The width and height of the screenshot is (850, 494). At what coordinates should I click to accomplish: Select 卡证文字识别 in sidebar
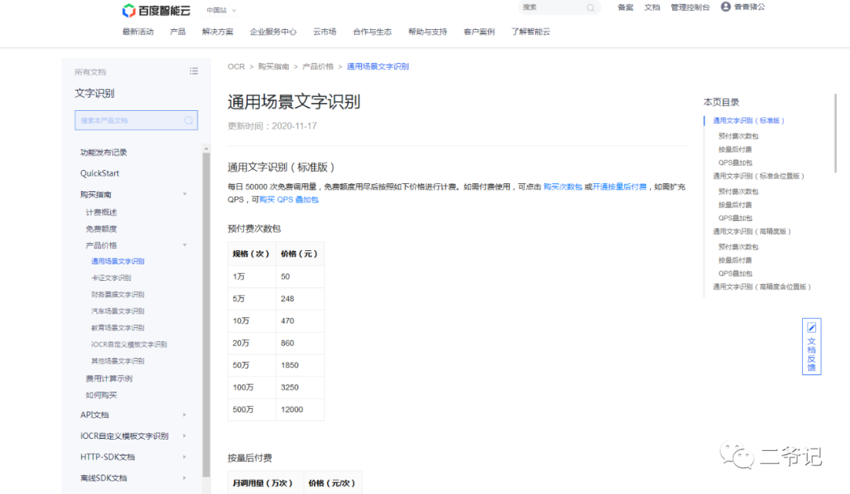pyautogui.click(x=111, y=278)
